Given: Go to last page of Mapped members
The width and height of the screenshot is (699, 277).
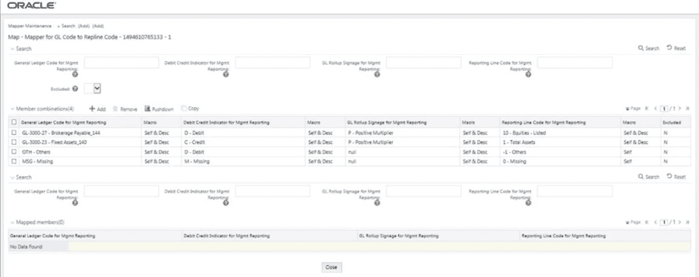Looking at the screenshot, I should 688,222.
